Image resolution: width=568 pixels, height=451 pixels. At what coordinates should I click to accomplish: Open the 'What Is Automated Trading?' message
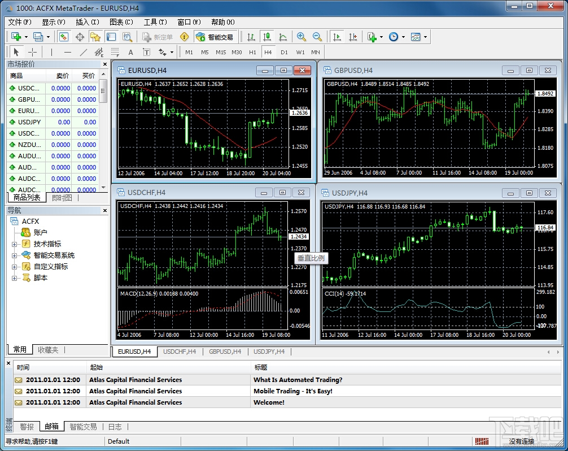pyautogui.click(x=298, y=380)
